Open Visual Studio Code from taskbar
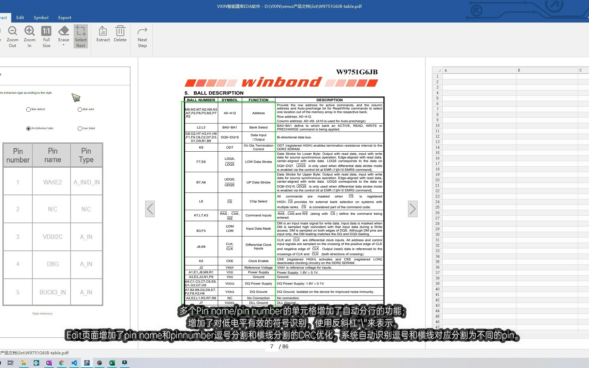This screenshot has height=368, width=589. click(74, 363)
